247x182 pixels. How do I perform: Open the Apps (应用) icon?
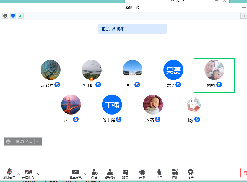[175, 174]
